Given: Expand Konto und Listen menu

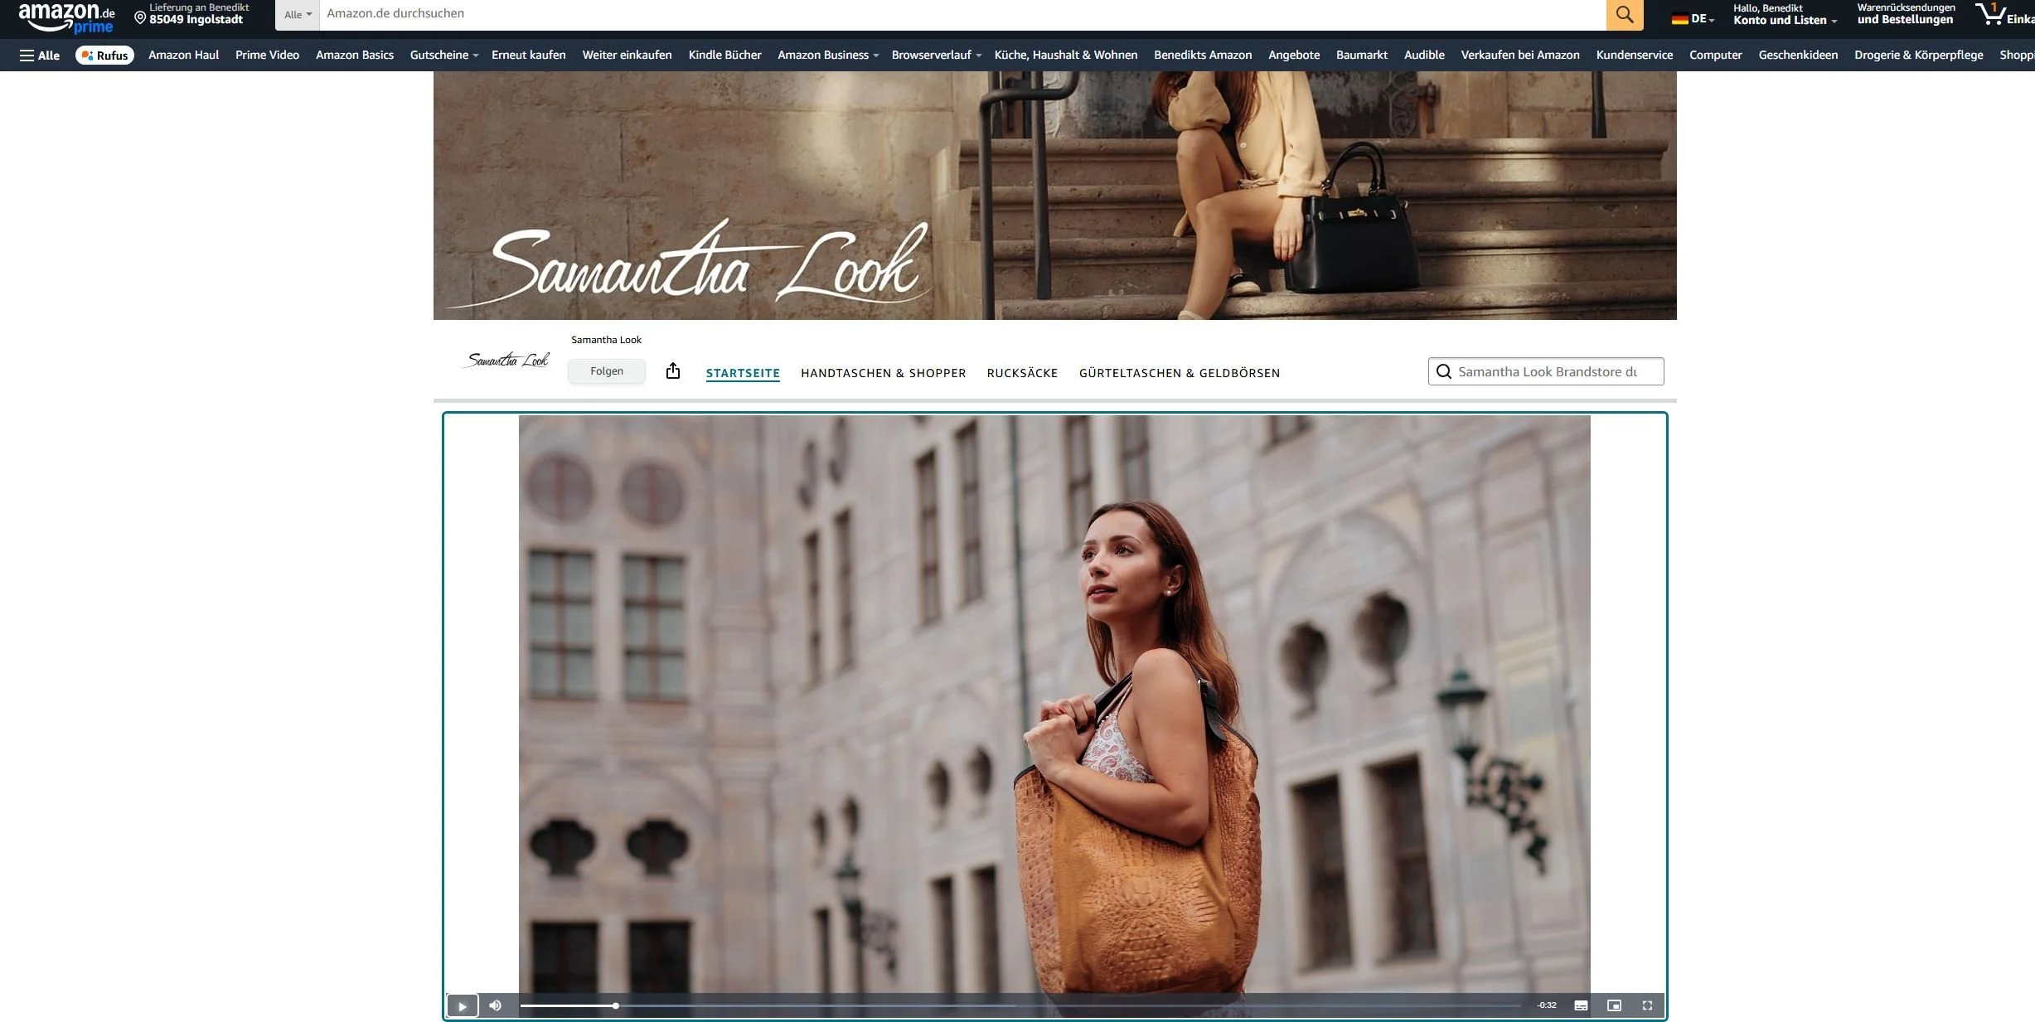Looking at the screenshot, I should 1784,20.
